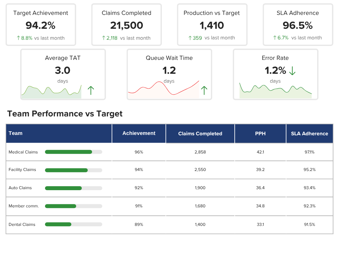Click Facility Claims achievement 94%

[x=139, y=170]
